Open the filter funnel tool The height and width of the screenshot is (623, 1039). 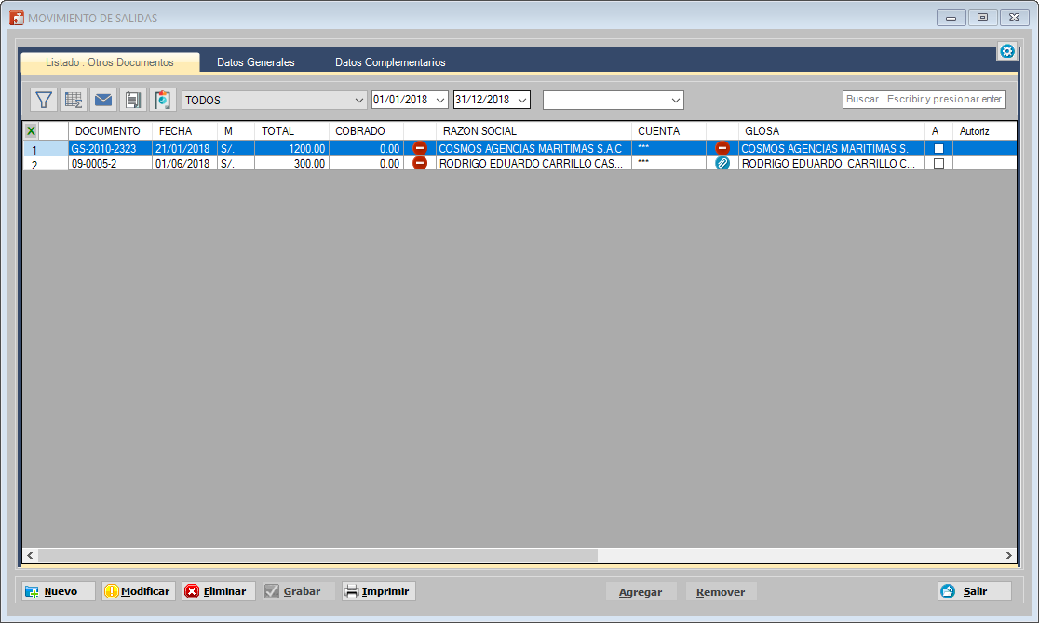tap(44, 100)
